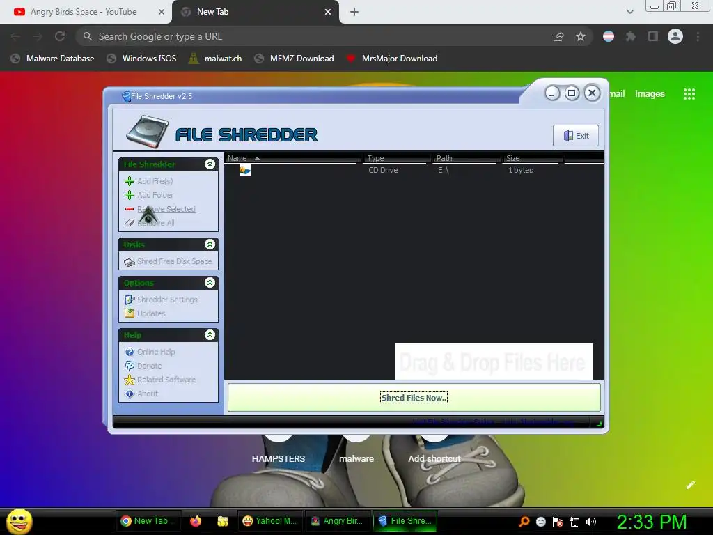Click the Remove Selected link
This screenshot has width=713, height=535.
coord(166,209)
